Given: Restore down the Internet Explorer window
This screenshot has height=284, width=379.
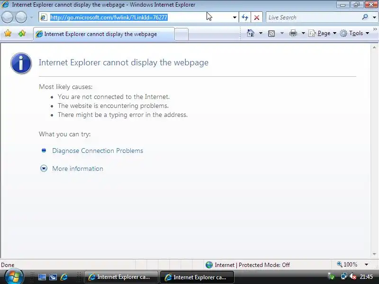Looking at the screenshot, I should tap(356, 4).
